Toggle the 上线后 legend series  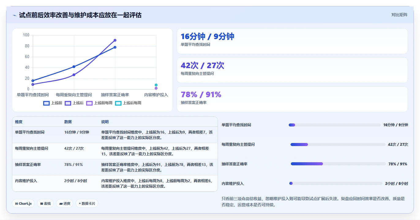pyautogui.click(x=74, y=103)
